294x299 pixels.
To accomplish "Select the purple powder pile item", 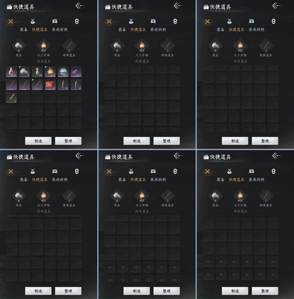I will [76, 71].
